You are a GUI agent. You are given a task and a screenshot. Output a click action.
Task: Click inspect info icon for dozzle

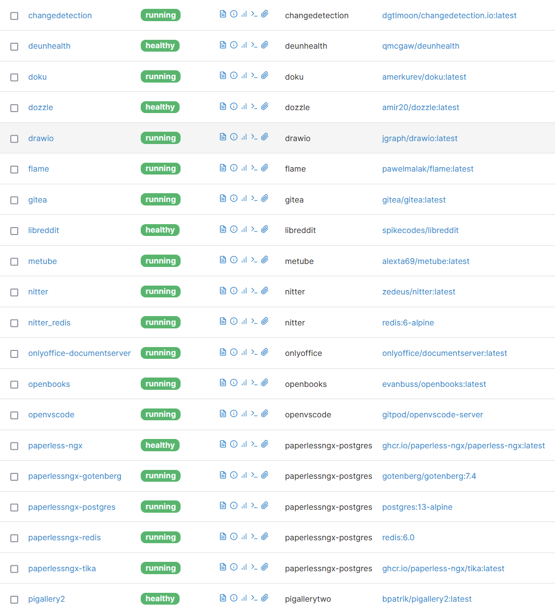pos(234,106)
